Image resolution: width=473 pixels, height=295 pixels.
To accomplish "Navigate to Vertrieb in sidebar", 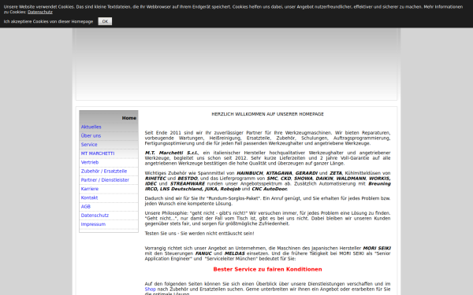I will 90,162.
